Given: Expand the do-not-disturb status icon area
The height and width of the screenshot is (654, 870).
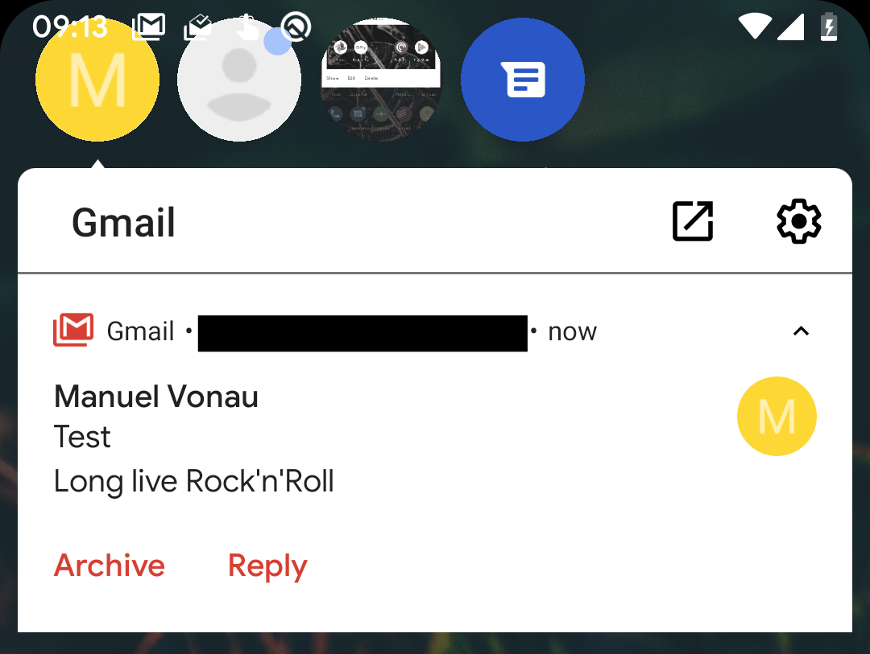Looking at the screenshot, I should click(296, 27).
